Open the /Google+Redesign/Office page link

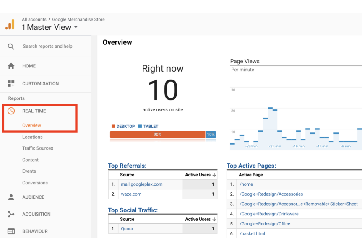265,224
